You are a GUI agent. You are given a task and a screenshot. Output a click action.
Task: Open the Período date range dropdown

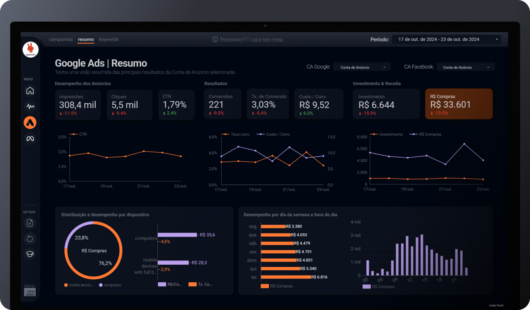coord(446,40)
